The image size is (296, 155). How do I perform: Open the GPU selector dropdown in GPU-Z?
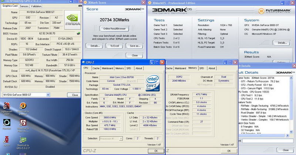pyautogui.click(x=48, y=95)
